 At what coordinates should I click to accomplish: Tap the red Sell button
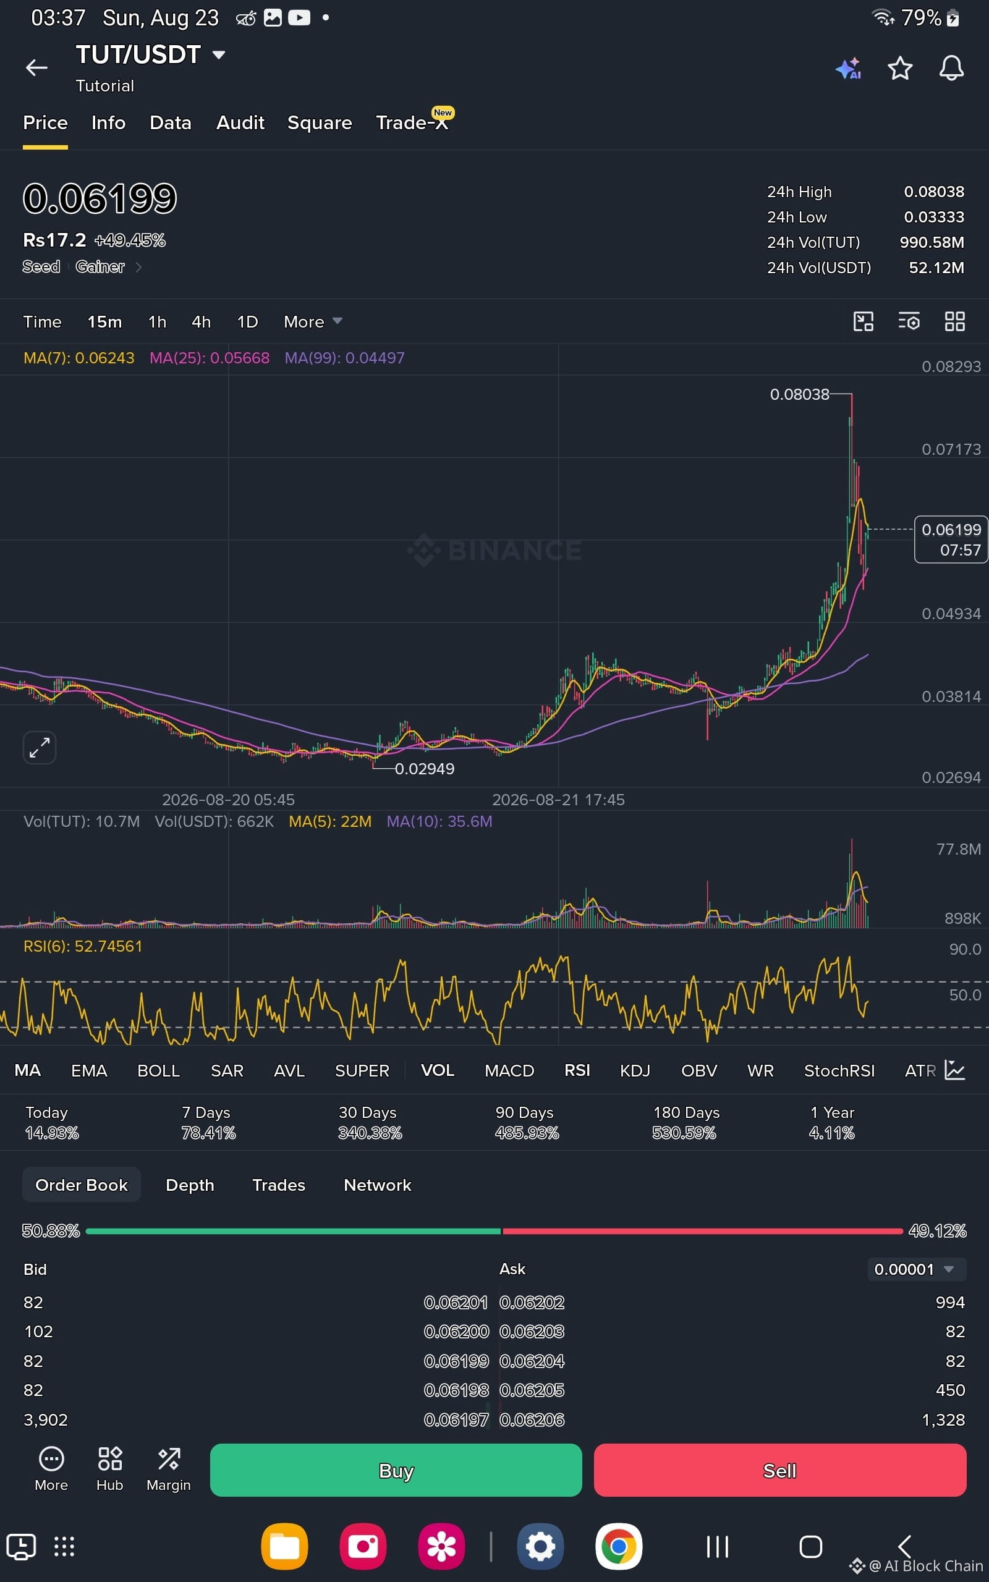point(779,1470)
